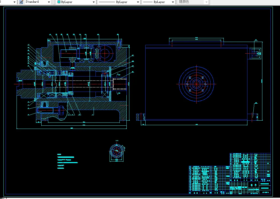Click the hex bolt head in the base
This screenshot has height=199, width=280.
pyautogui.click(x=61, y=110)
